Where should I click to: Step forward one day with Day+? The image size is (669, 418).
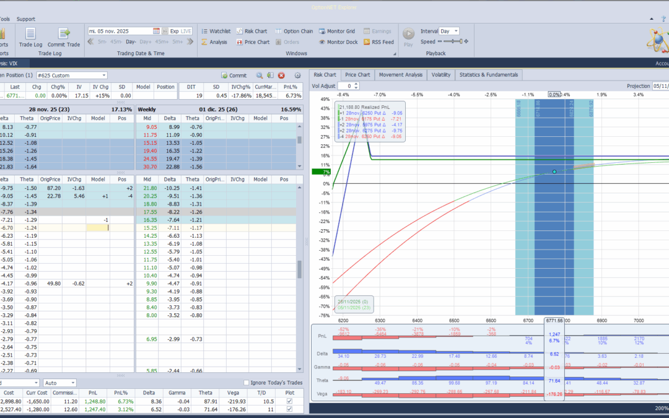point(146,41)
